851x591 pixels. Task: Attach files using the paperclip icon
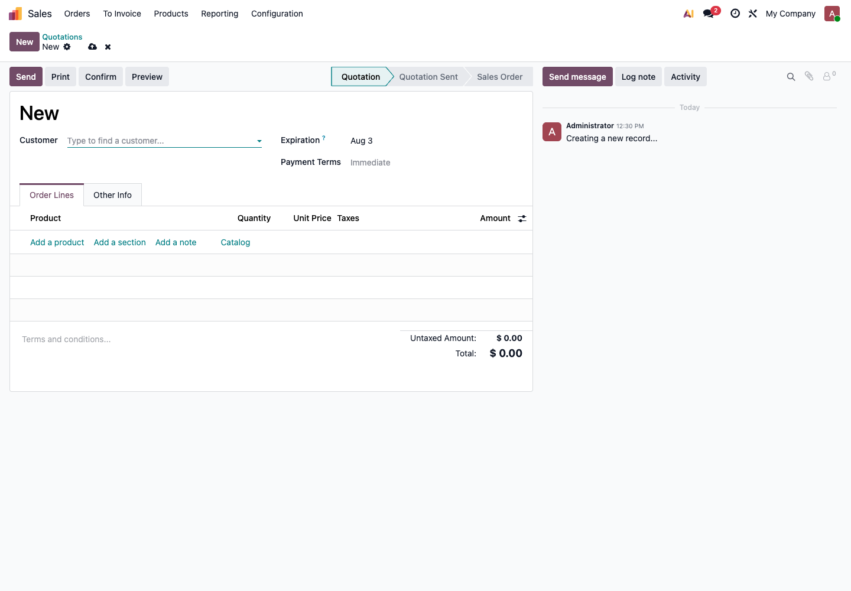coord(809,76)
